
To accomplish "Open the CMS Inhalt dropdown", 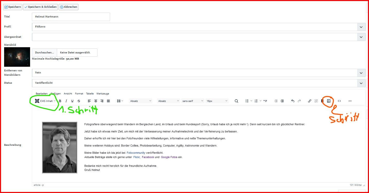I will click(x=46, y=101).
